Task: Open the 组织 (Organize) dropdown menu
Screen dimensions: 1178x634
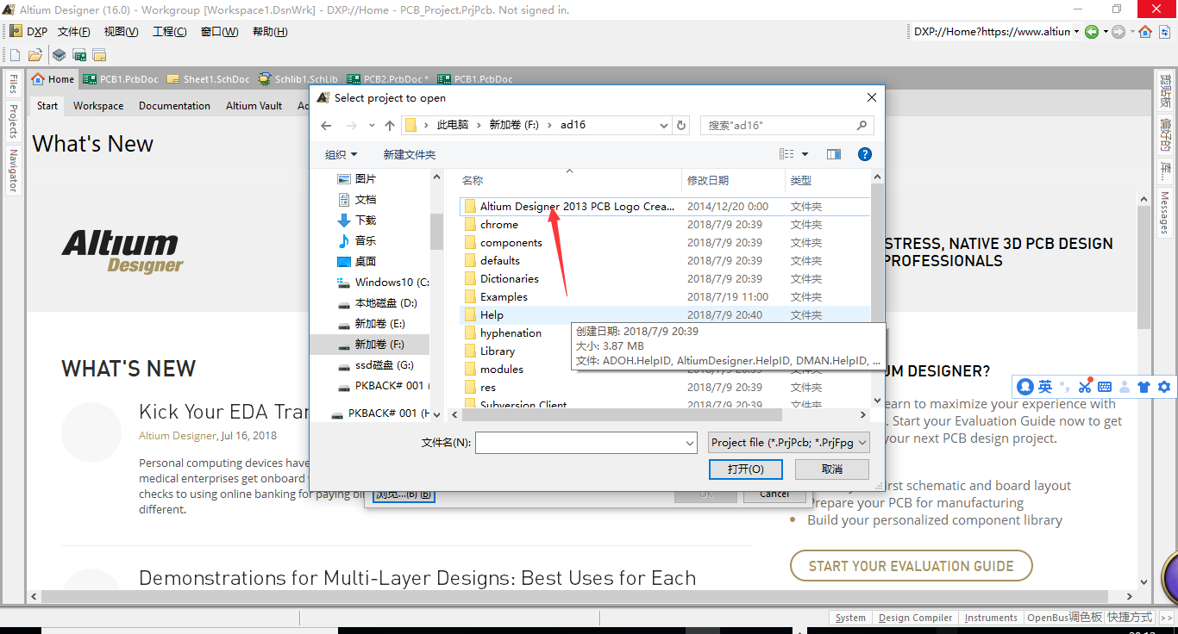Action: (x=341, y=155)
